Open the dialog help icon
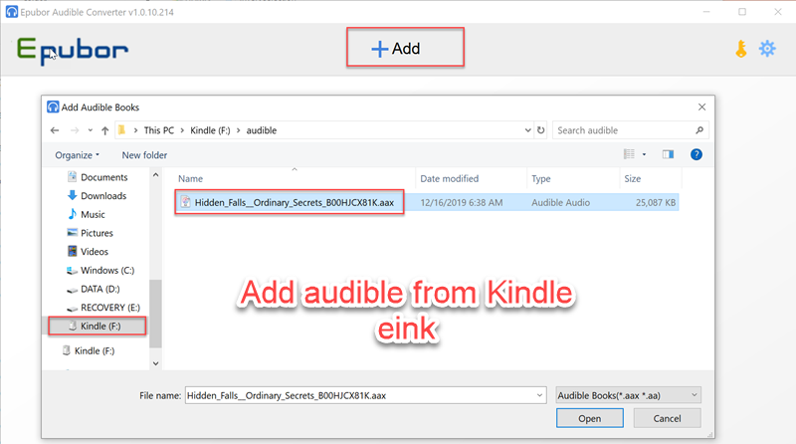The height and width of the screenshot is (444, 796). pos(696,154)
